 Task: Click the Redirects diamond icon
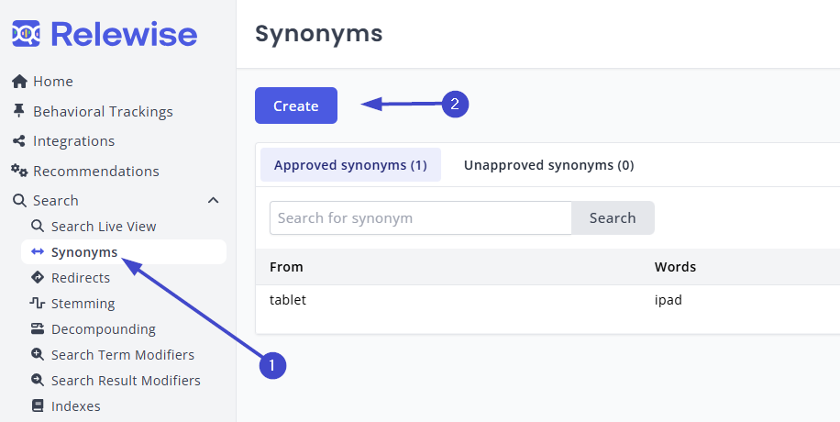coord(38,277)
